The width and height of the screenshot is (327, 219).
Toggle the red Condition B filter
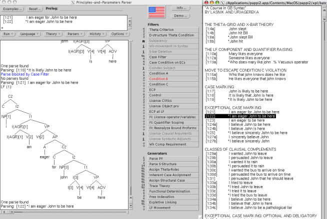tap(173, 79)
